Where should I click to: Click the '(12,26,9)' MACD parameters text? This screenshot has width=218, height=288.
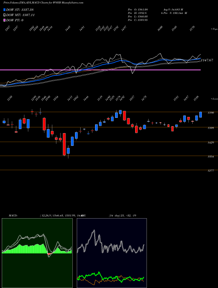click(x=46, y=215)
